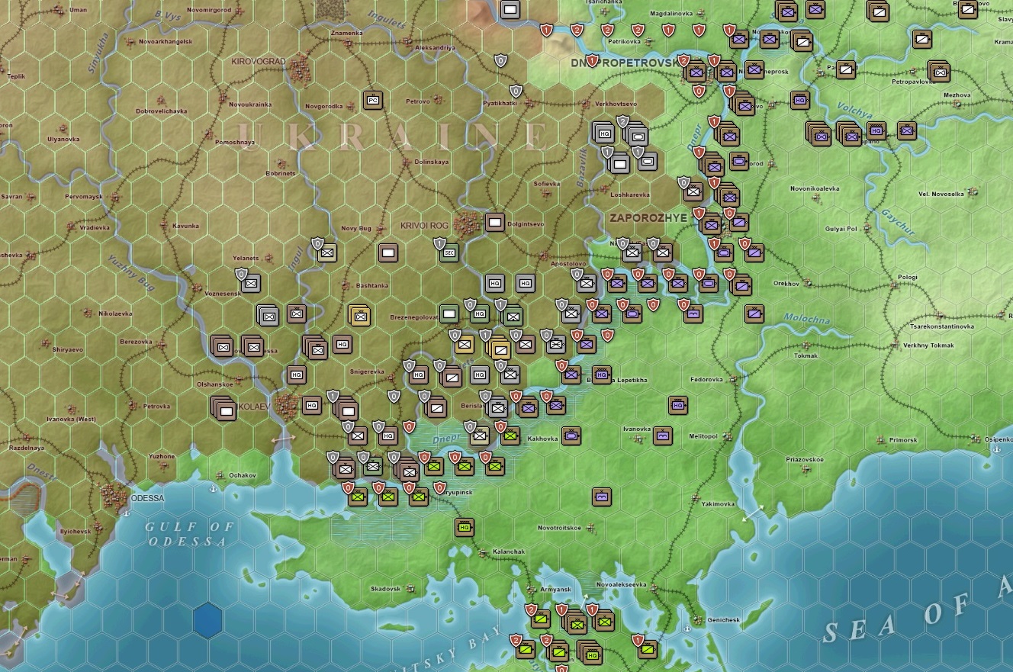Select the gold infantry stack below Bashtanka
Image resolution: width=1013 pixels, height=672 pixels.
pyautogui.click(x=359, y=314)
